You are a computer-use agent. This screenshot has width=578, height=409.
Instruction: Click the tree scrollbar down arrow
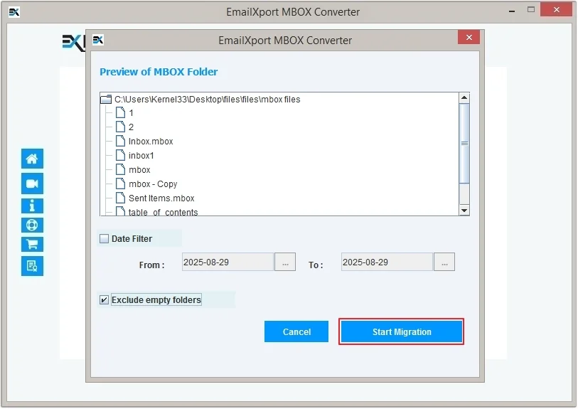464,211
